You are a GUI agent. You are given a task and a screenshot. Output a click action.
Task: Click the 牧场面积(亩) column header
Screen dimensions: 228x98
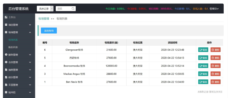click(x=111, y=42)
